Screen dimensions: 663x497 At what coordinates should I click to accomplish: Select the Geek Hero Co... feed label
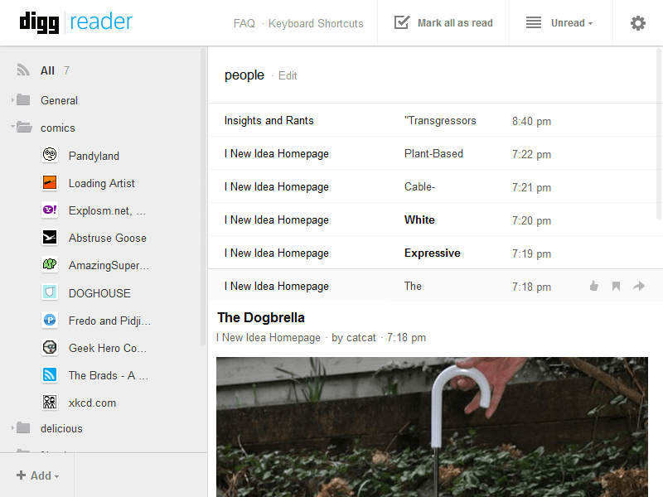coord(108,348)
